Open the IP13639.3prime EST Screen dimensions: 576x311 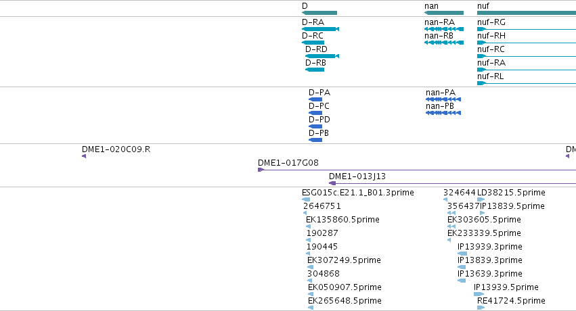pos(462,281)
